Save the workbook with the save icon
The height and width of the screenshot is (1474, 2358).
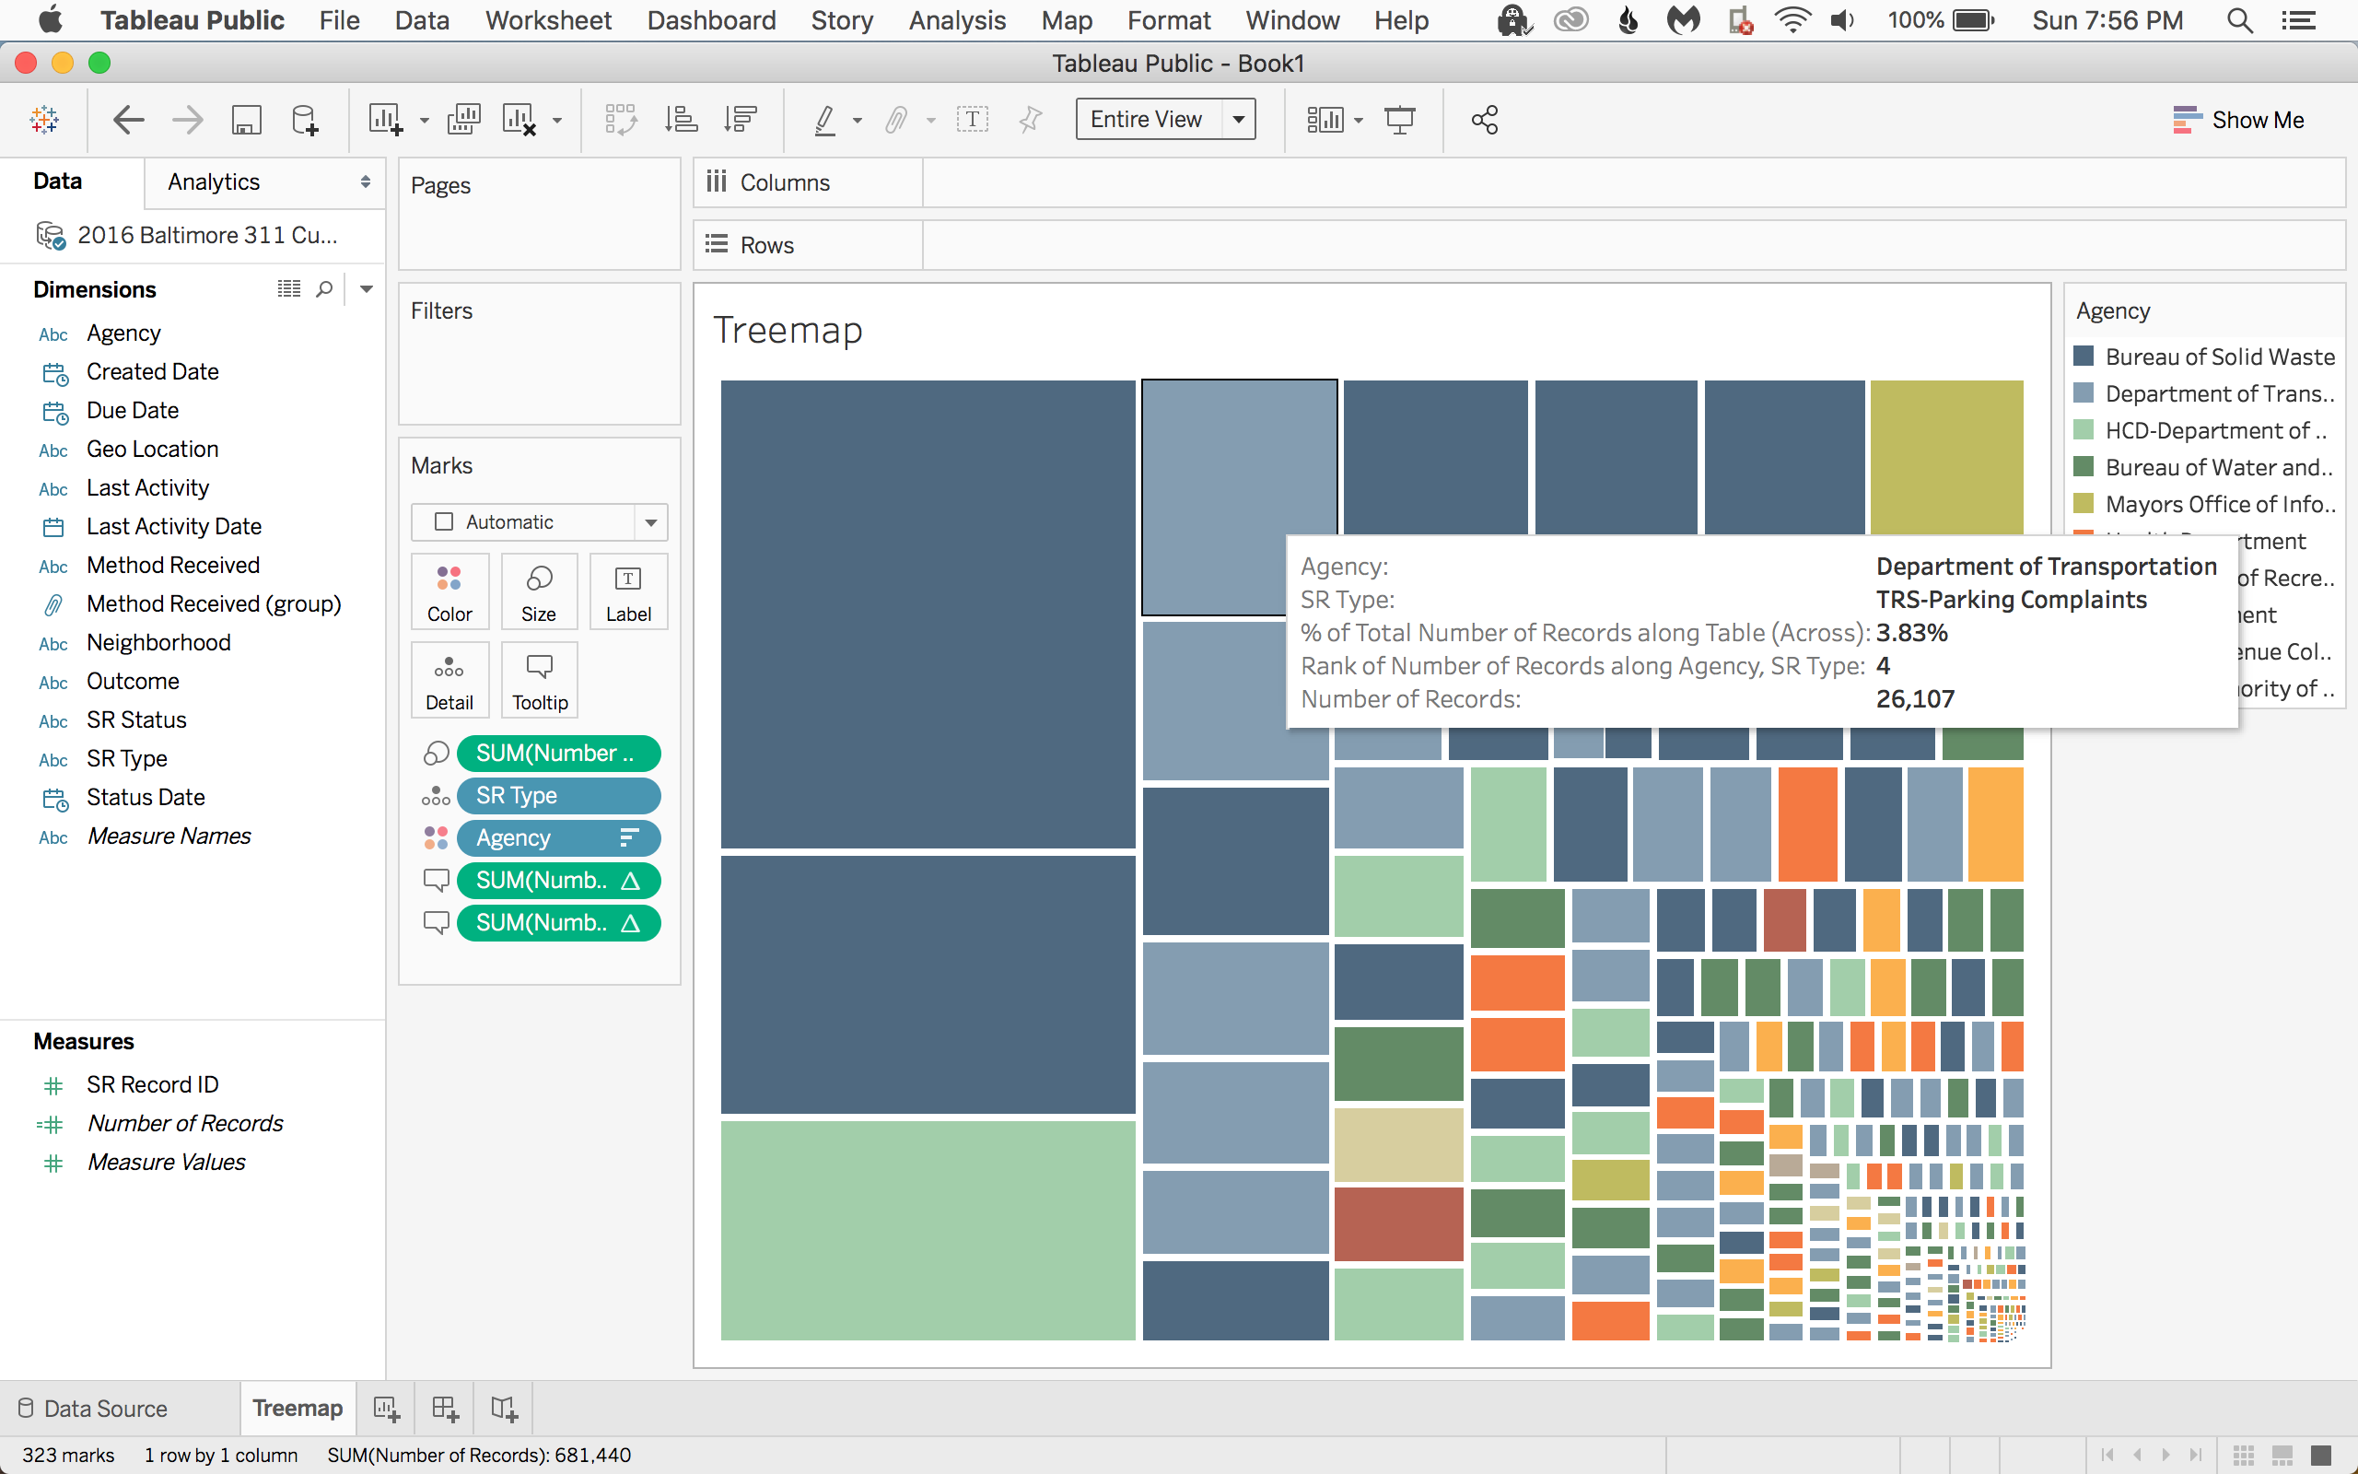[x=247, y=120]
